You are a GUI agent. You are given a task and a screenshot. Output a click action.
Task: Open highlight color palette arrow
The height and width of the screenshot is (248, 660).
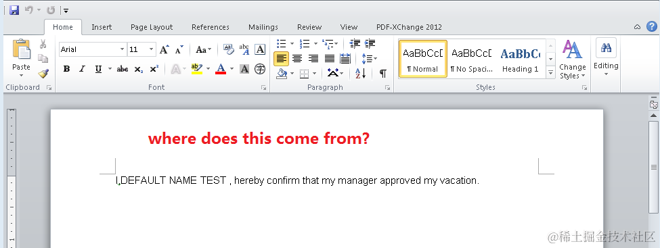pyautogui.click(x=208, y=69)
